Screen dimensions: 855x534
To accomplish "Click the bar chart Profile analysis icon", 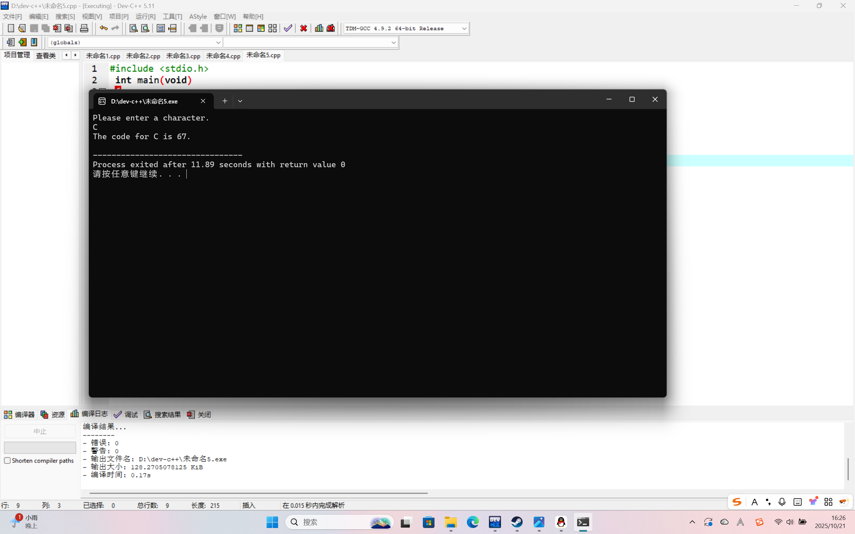I will (319, 28).
